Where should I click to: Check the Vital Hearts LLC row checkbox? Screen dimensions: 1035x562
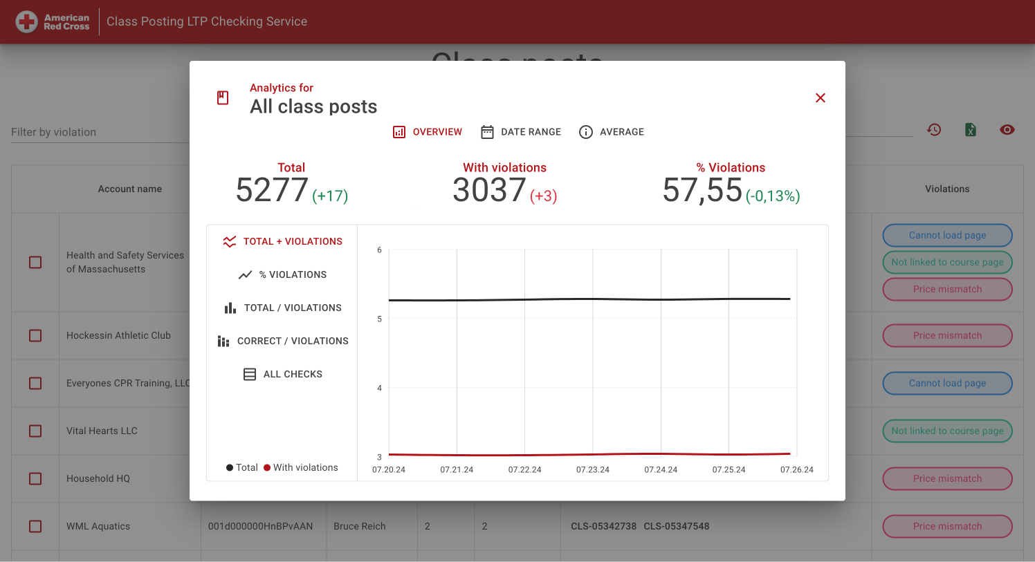(x=35, y=431)
